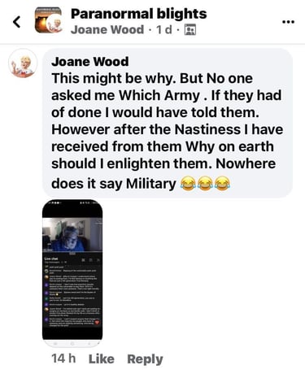The height and width of the screenshot is (370, 305).
Task: Open the three-dot options menu
Action: [x=288, y=21]
